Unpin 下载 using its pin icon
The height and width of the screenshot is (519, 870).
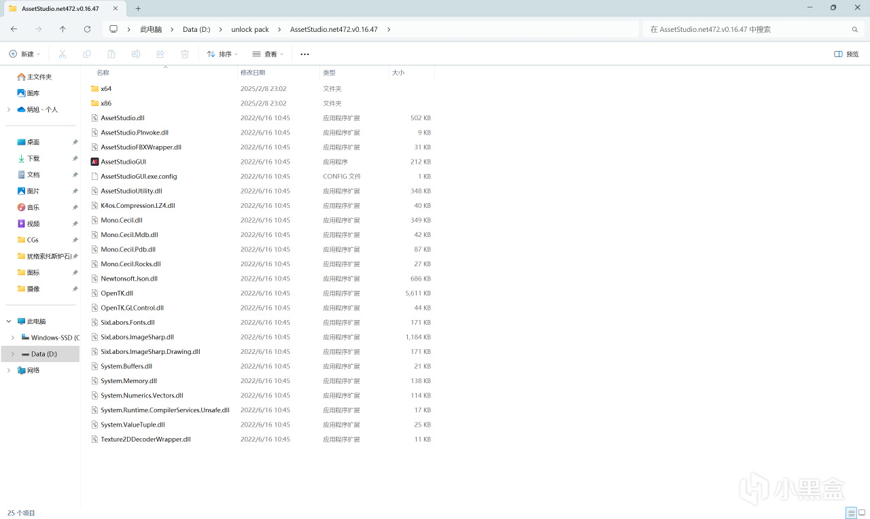pos(75,158)
